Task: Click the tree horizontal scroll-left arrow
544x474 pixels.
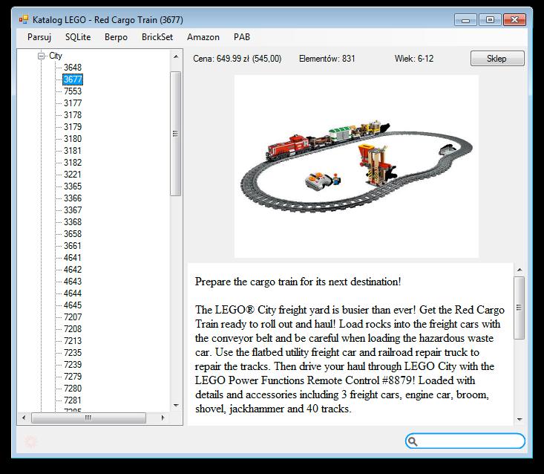Action: click(24, 418)
